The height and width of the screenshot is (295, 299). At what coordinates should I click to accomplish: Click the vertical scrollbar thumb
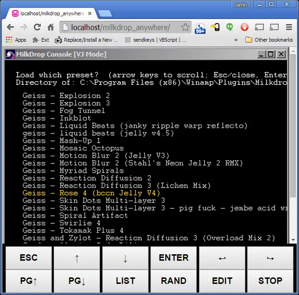click(293, 126)
